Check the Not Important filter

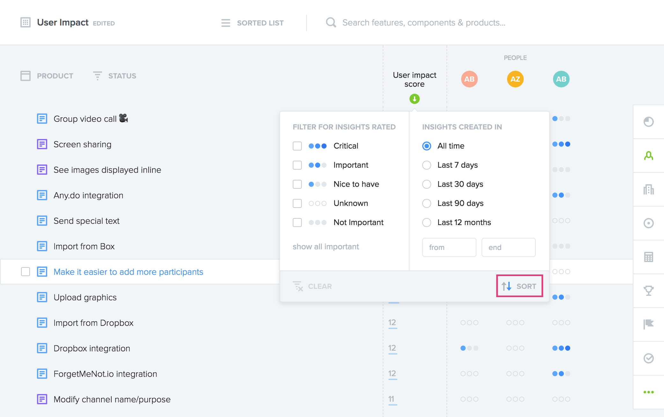tap(297, 223)
